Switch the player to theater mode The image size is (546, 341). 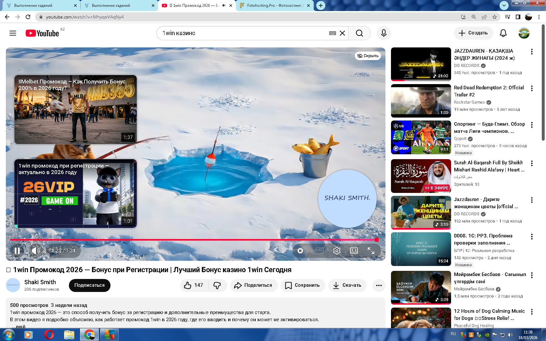354,251
